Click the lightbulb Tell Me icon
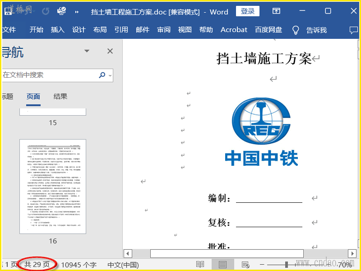The width and height of the screenshot is (361, 271). coord(296,30)
